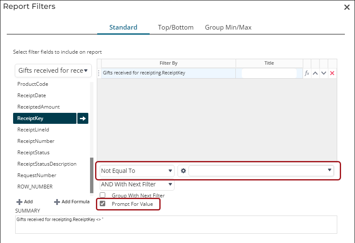Image resolution: width=355 pixels, height=243 pixels.
Task: Uncheck the Prompt For Value checkbox
Action: [103, 204]
